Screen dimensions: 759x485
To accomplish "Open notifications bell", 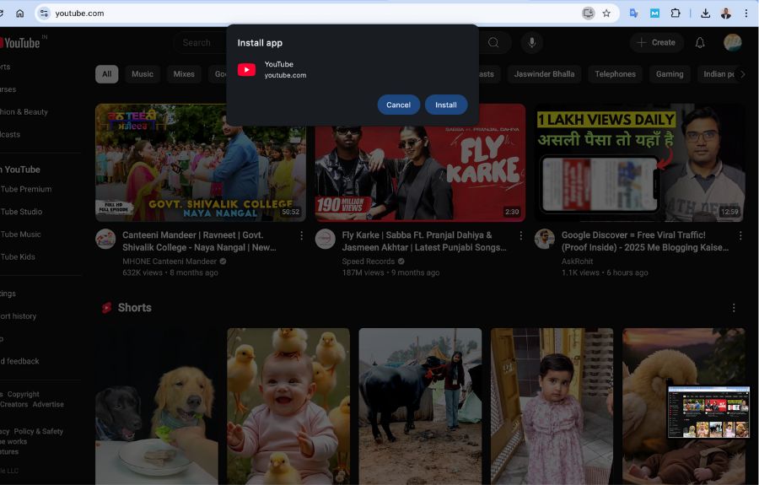I will coord(700,42).
